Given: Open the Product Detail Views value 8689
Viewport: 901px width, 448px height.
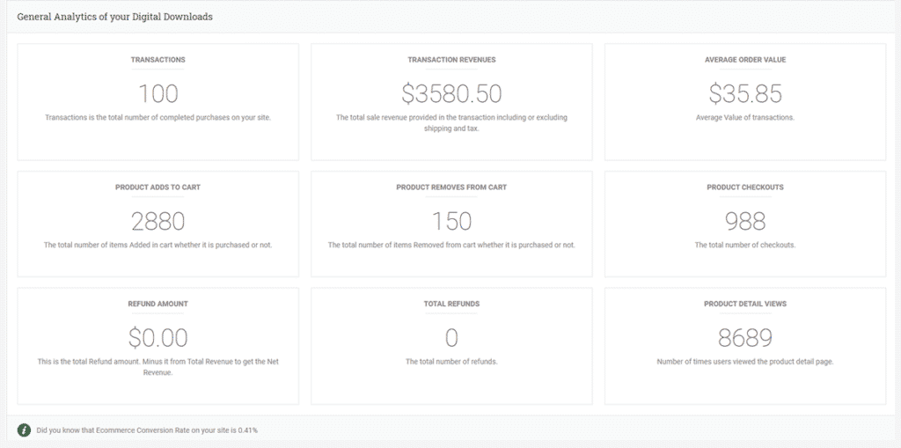Looking at the screenshot, I should click(745, 338).
